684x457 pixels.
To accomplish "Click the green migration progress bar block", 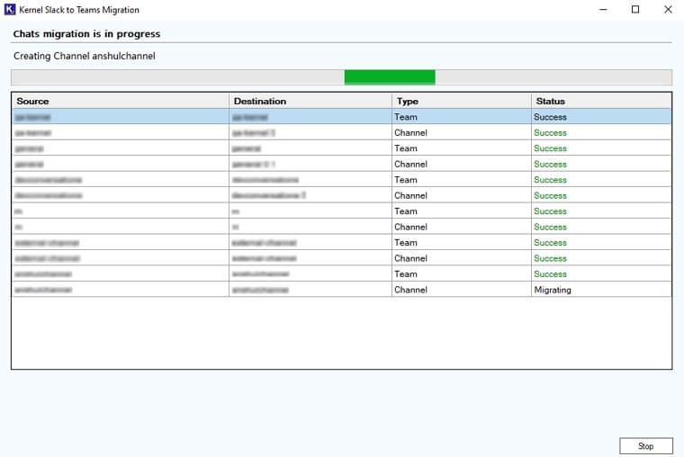I will (x=390, y=77).
